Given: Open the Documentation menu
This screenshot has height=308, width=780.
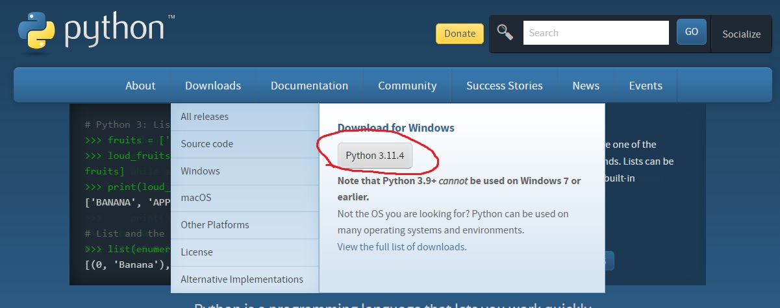Looking at the screenshot, I should 309,86.
